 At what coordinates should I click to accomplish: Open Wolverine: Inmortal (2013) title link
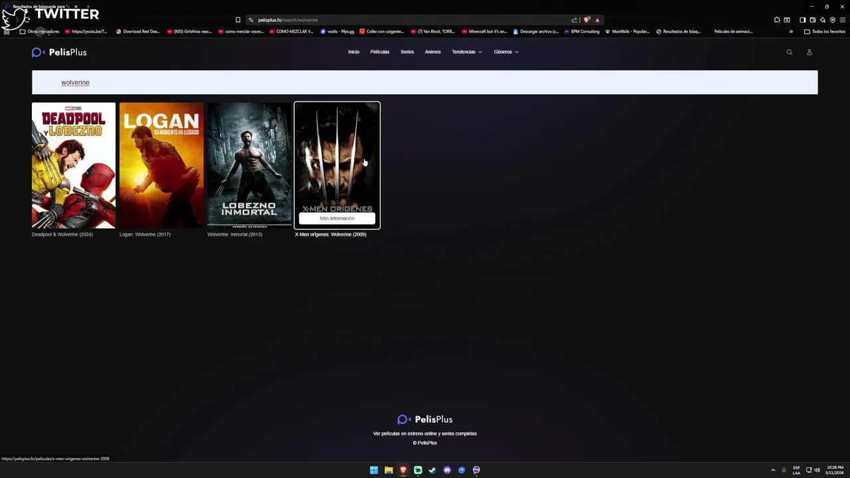click(x=234, y=234)
